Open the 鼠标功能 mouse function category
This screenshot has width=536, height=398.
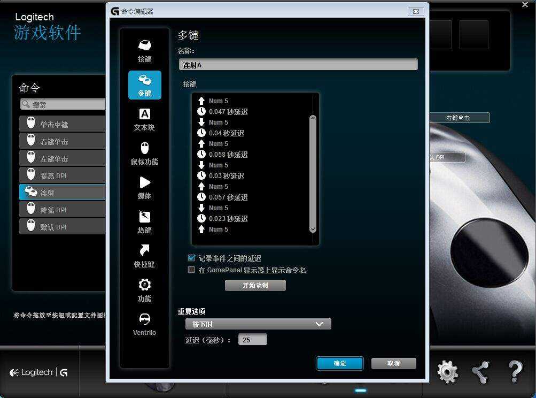[145, 154]
